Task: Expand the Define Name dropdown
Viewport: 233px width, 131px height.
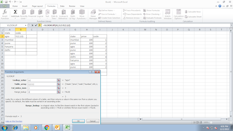Action: 114,11
